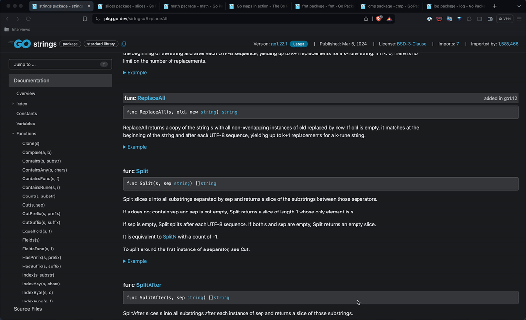Open the Brave wallet icon

[490, 19]
